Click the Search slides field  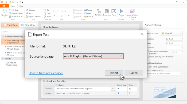click(13, 32)
